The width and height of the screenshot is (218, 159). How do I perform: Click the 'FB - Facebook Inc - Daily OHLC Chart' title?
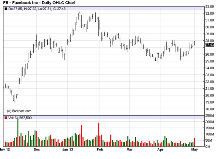40,3
